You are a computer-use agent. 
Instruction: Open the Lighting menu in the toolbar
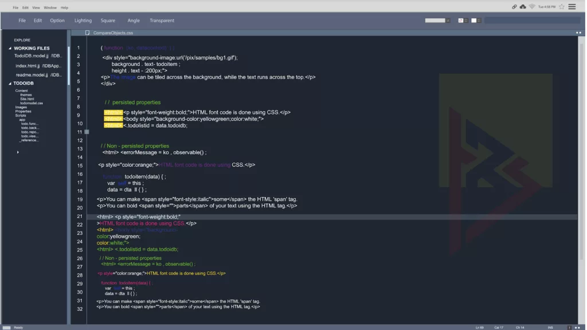(83, 21)
